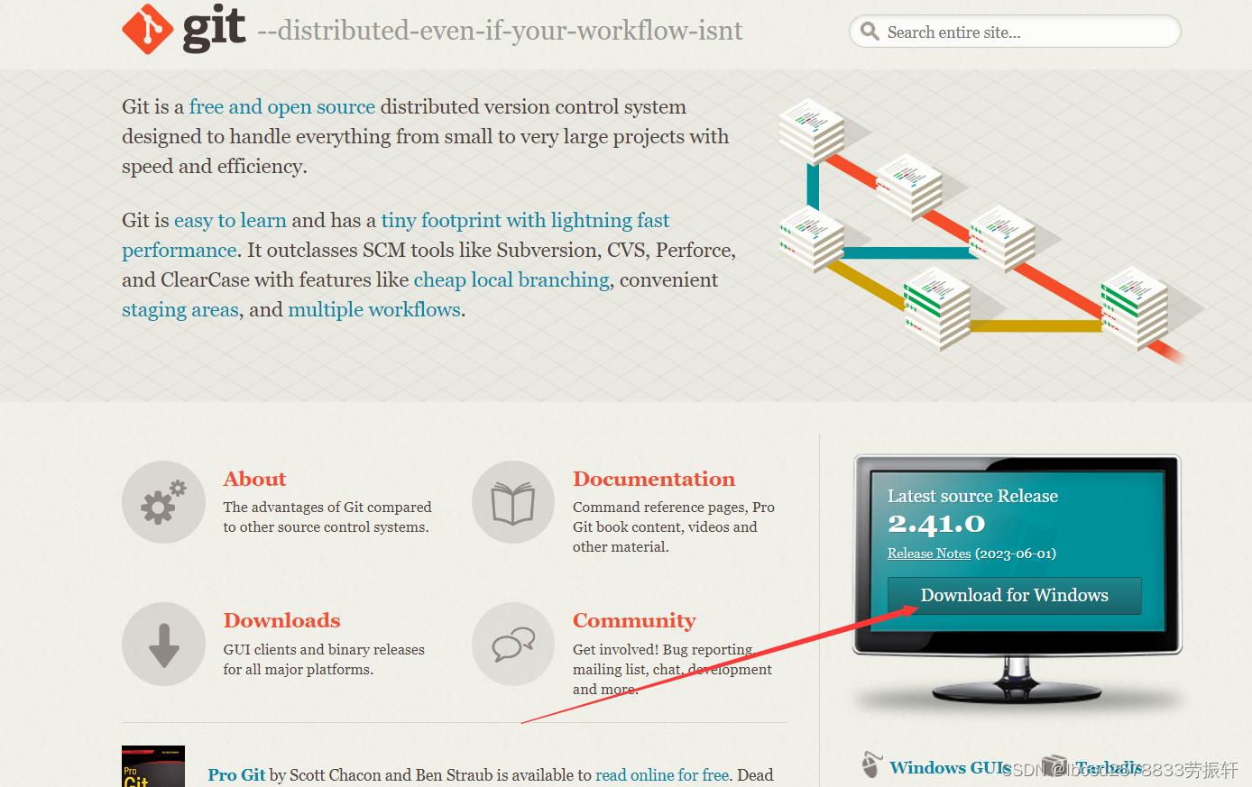Follow the tiny footprint with lightning fast link
1252x787 pixels.
525,221
